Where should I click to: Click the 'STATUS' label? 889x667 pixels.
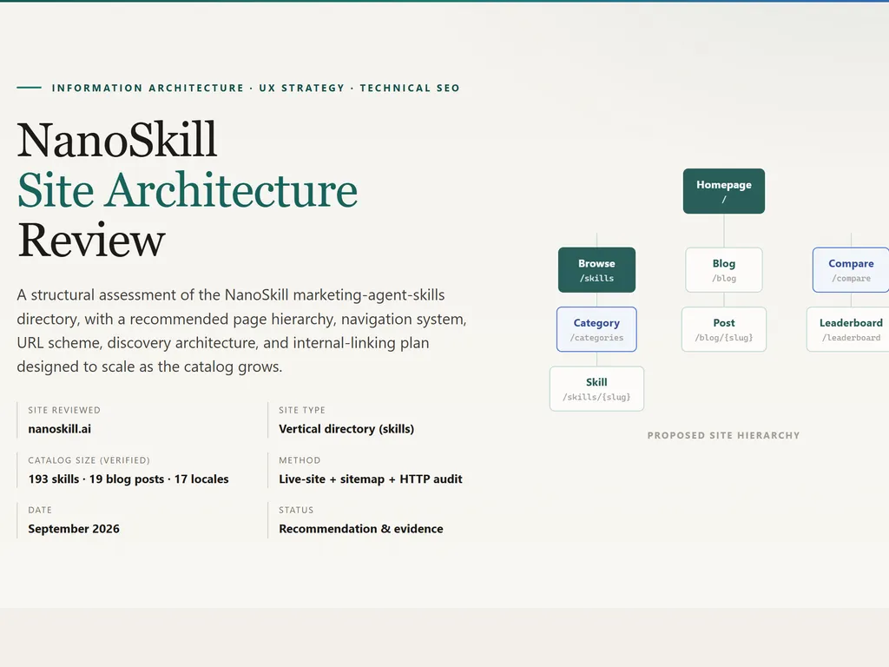pyautogui.click(x=296, y=510)
